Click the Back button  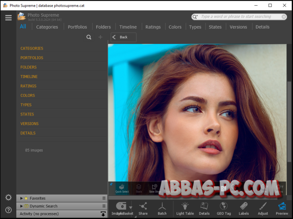[x=124, y=37]
